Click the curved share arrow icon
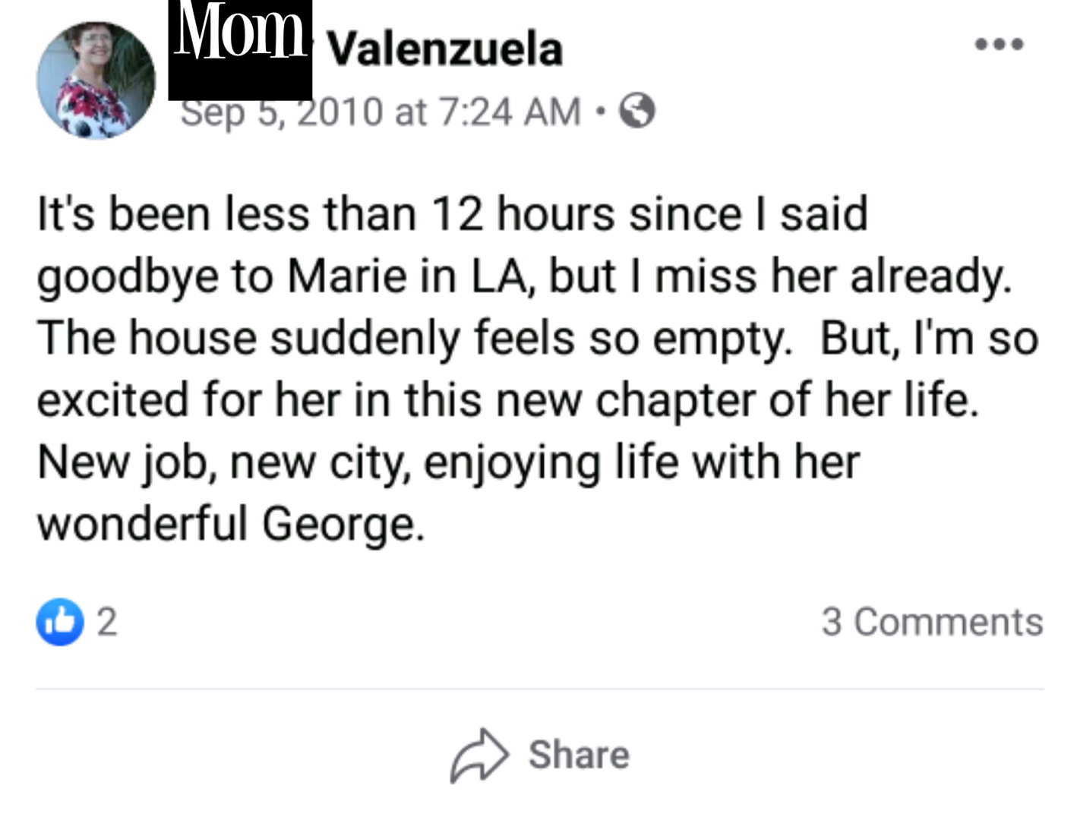The width and height of the screenshot is (1080, 820). [x=479, y=755]
